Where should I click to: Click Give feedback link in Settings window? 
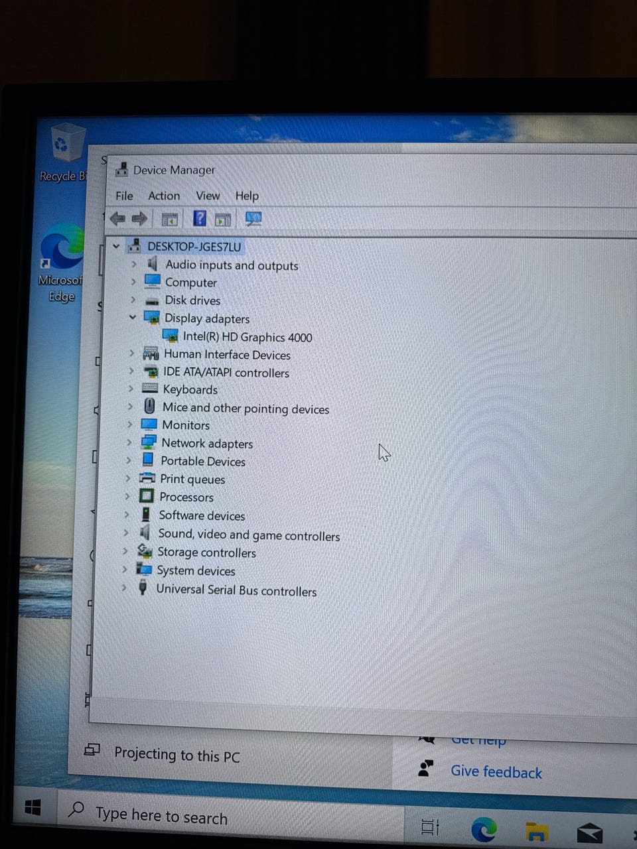[496, 772]
